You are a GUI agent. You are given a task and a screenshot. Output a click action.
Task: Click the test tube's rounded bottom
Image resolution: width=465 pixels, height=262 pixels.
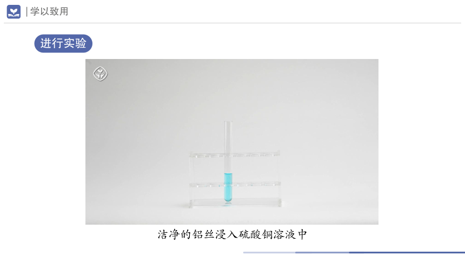228,199
